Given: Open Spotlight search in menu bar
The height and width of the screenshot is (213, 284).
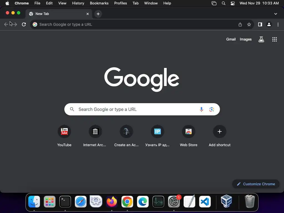Looking at the screenshot, I should [x=224, y=3].
